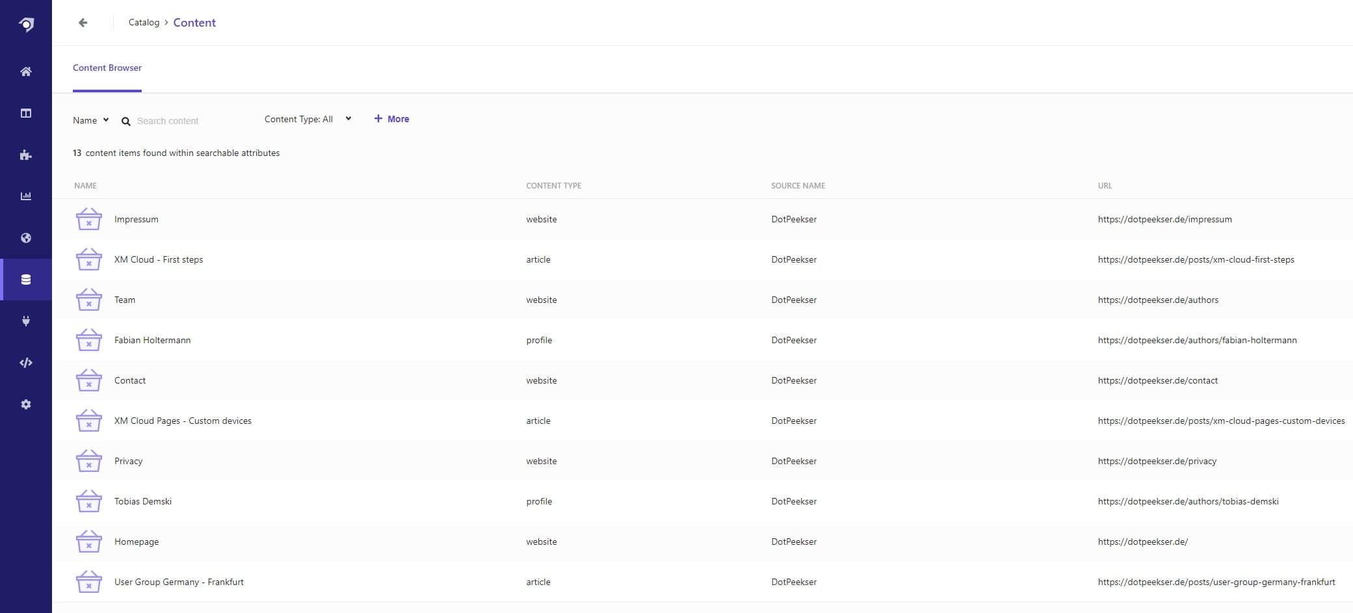Click the user-group-germany-frankfurt URL
1353x613 pixels.
1216,582
